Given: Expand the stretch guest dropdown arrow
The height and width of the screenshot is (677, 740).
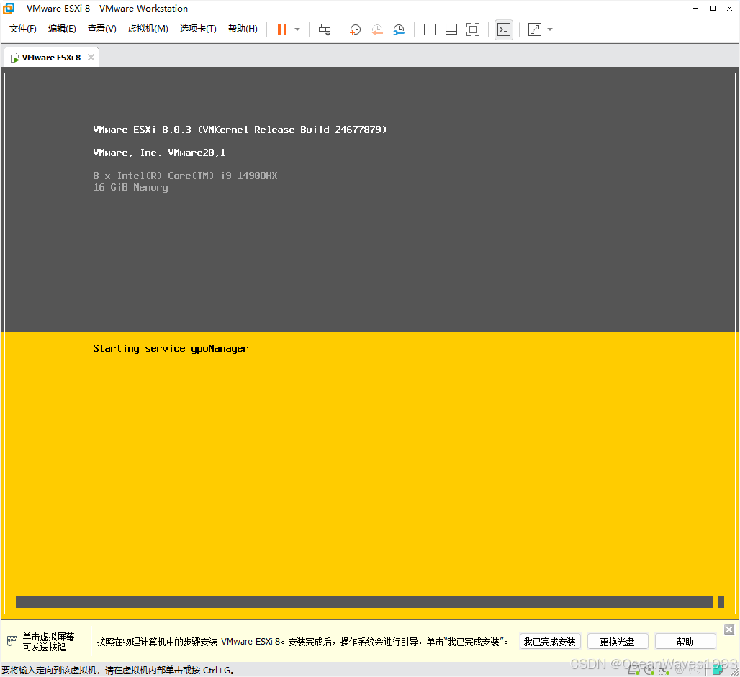Looking at the screenshot, I should (x=550, y=29).
